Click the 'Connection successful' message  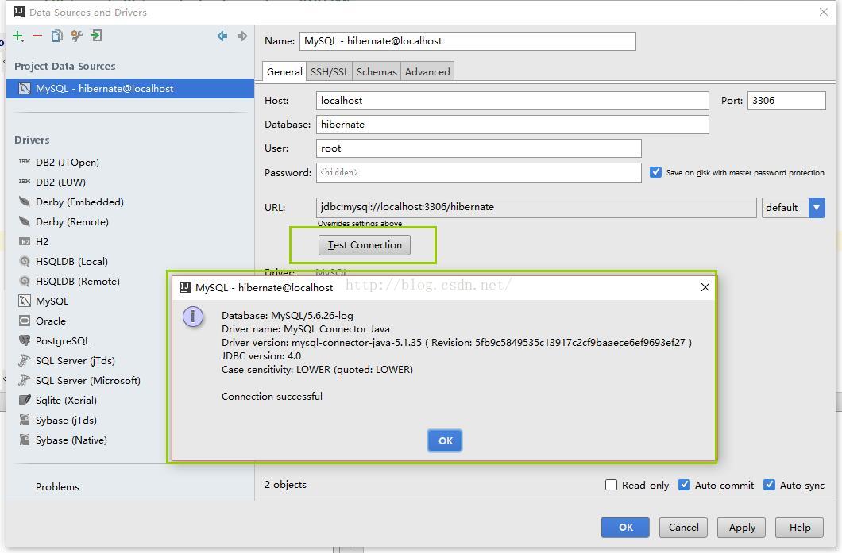click(x=272, y=397)
